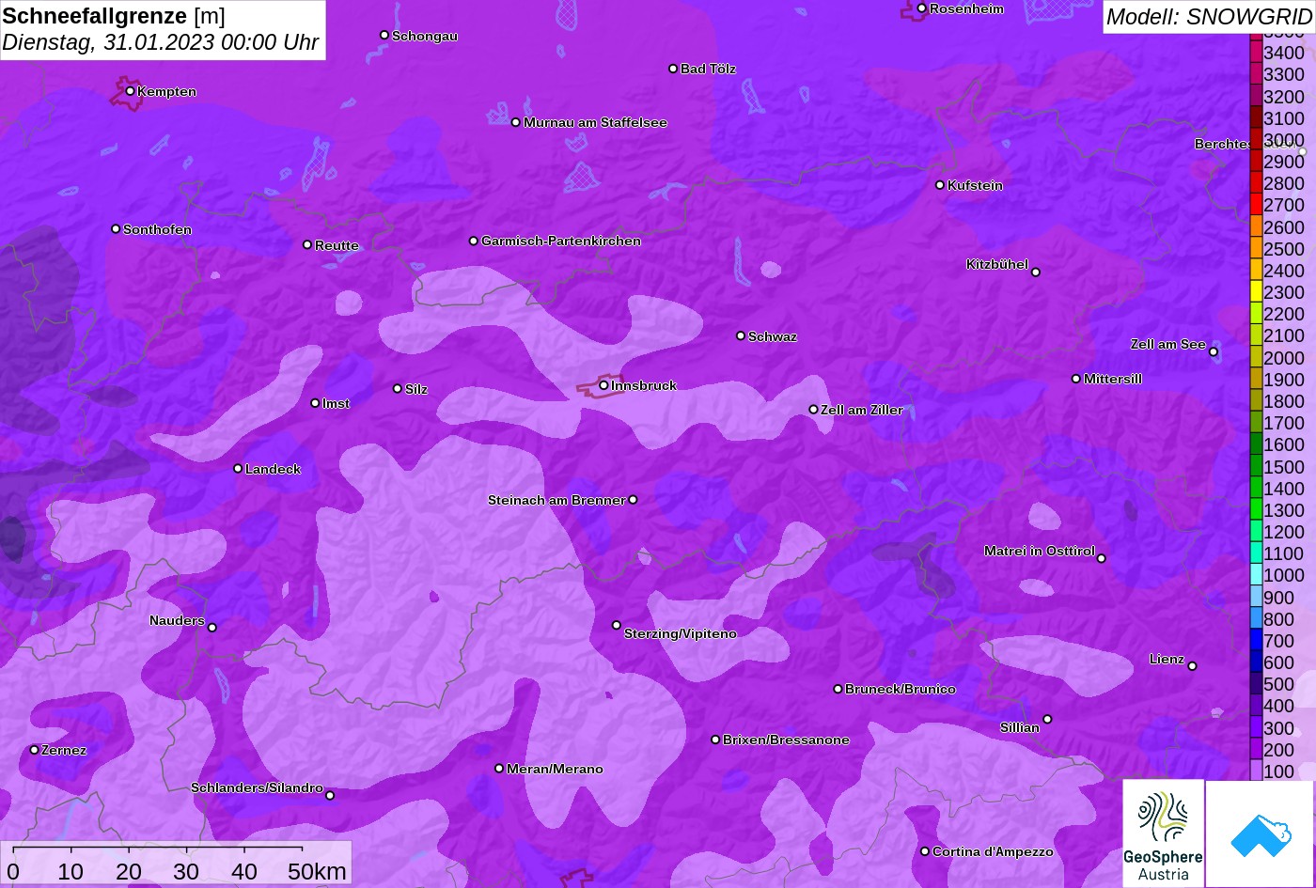Click Murnau am Staffelsee label
The image size is (1316, 888).
595,122
